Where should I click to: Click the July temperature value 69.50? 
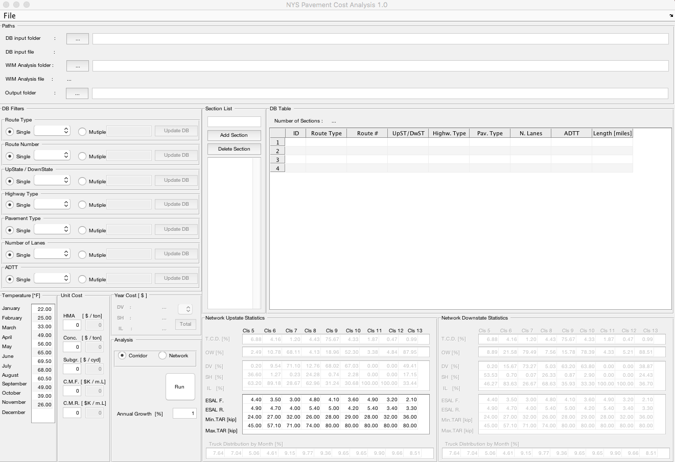[x=44, y=361]
